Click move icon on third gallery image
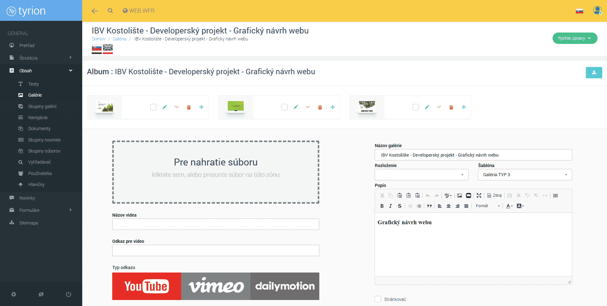This screenshot has height=306, width=607. click(463, 107)
